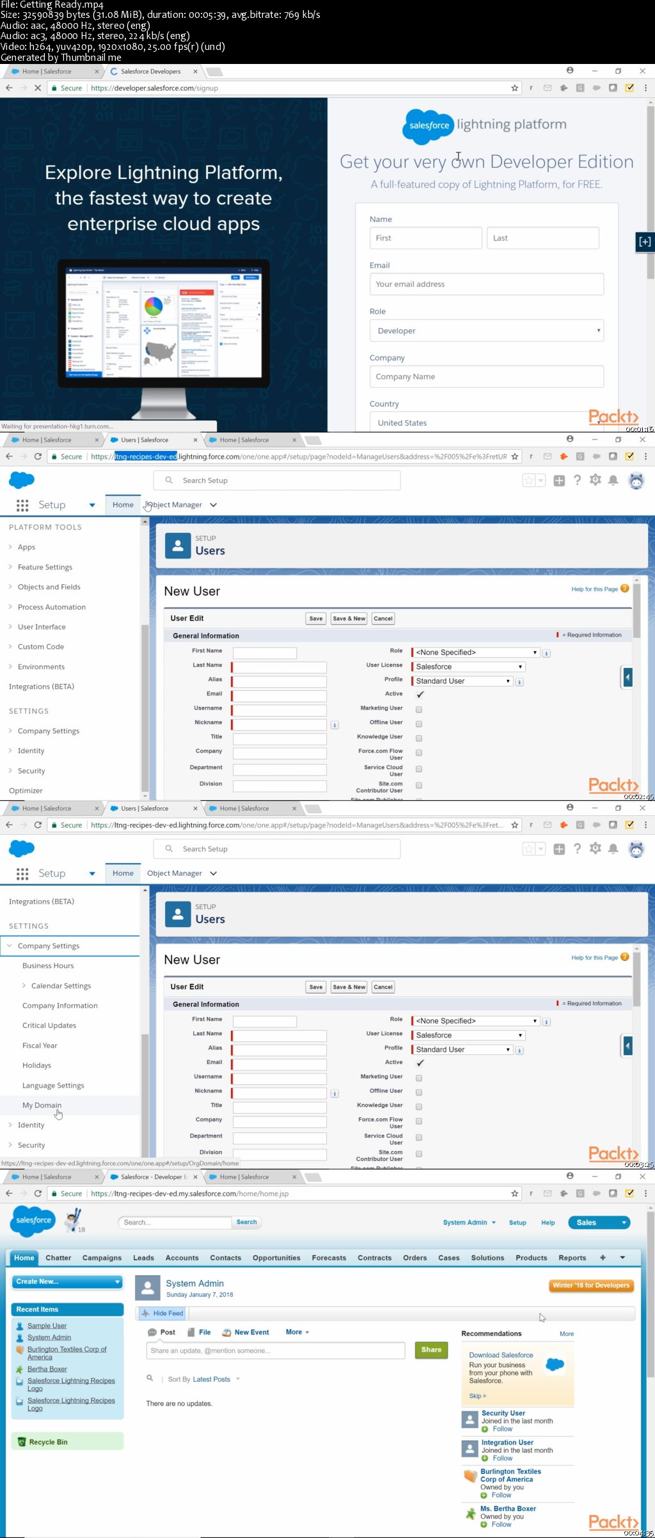Open User License dropdown in highlighted-URL Setup window
The height and width of the screenshot is (1538, 655).
pos(469,667)
